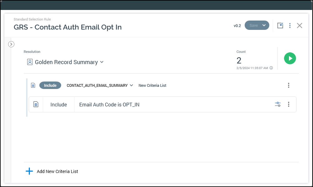Open Email Auth Code criterion options menu
Image resolution: width=313 pixels, height=187 pixels.
pos(289,105)
